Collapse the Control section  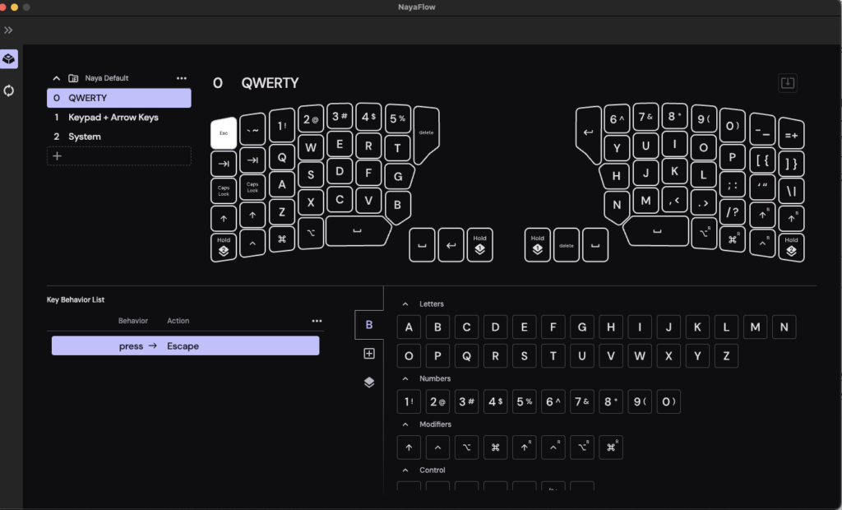[405, 471]
